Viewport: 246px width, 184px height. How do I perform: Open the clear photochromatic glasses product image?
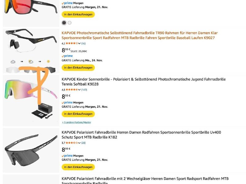31,46
